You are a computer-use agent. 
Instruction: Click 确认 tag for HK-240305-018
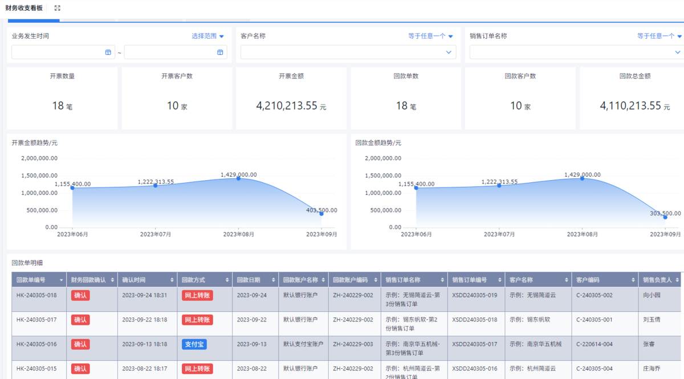coord(80,295)
